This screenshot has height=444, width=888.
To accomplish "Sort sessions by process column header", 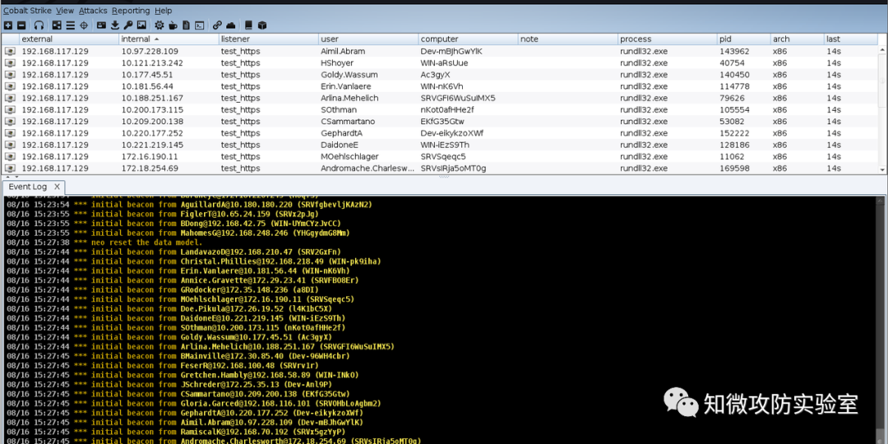I will [667, 39].
